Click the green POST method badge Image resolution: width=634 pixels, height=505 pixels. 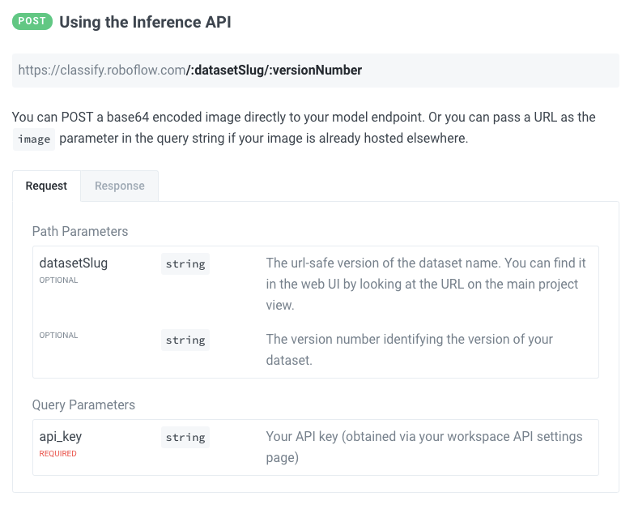32,22
